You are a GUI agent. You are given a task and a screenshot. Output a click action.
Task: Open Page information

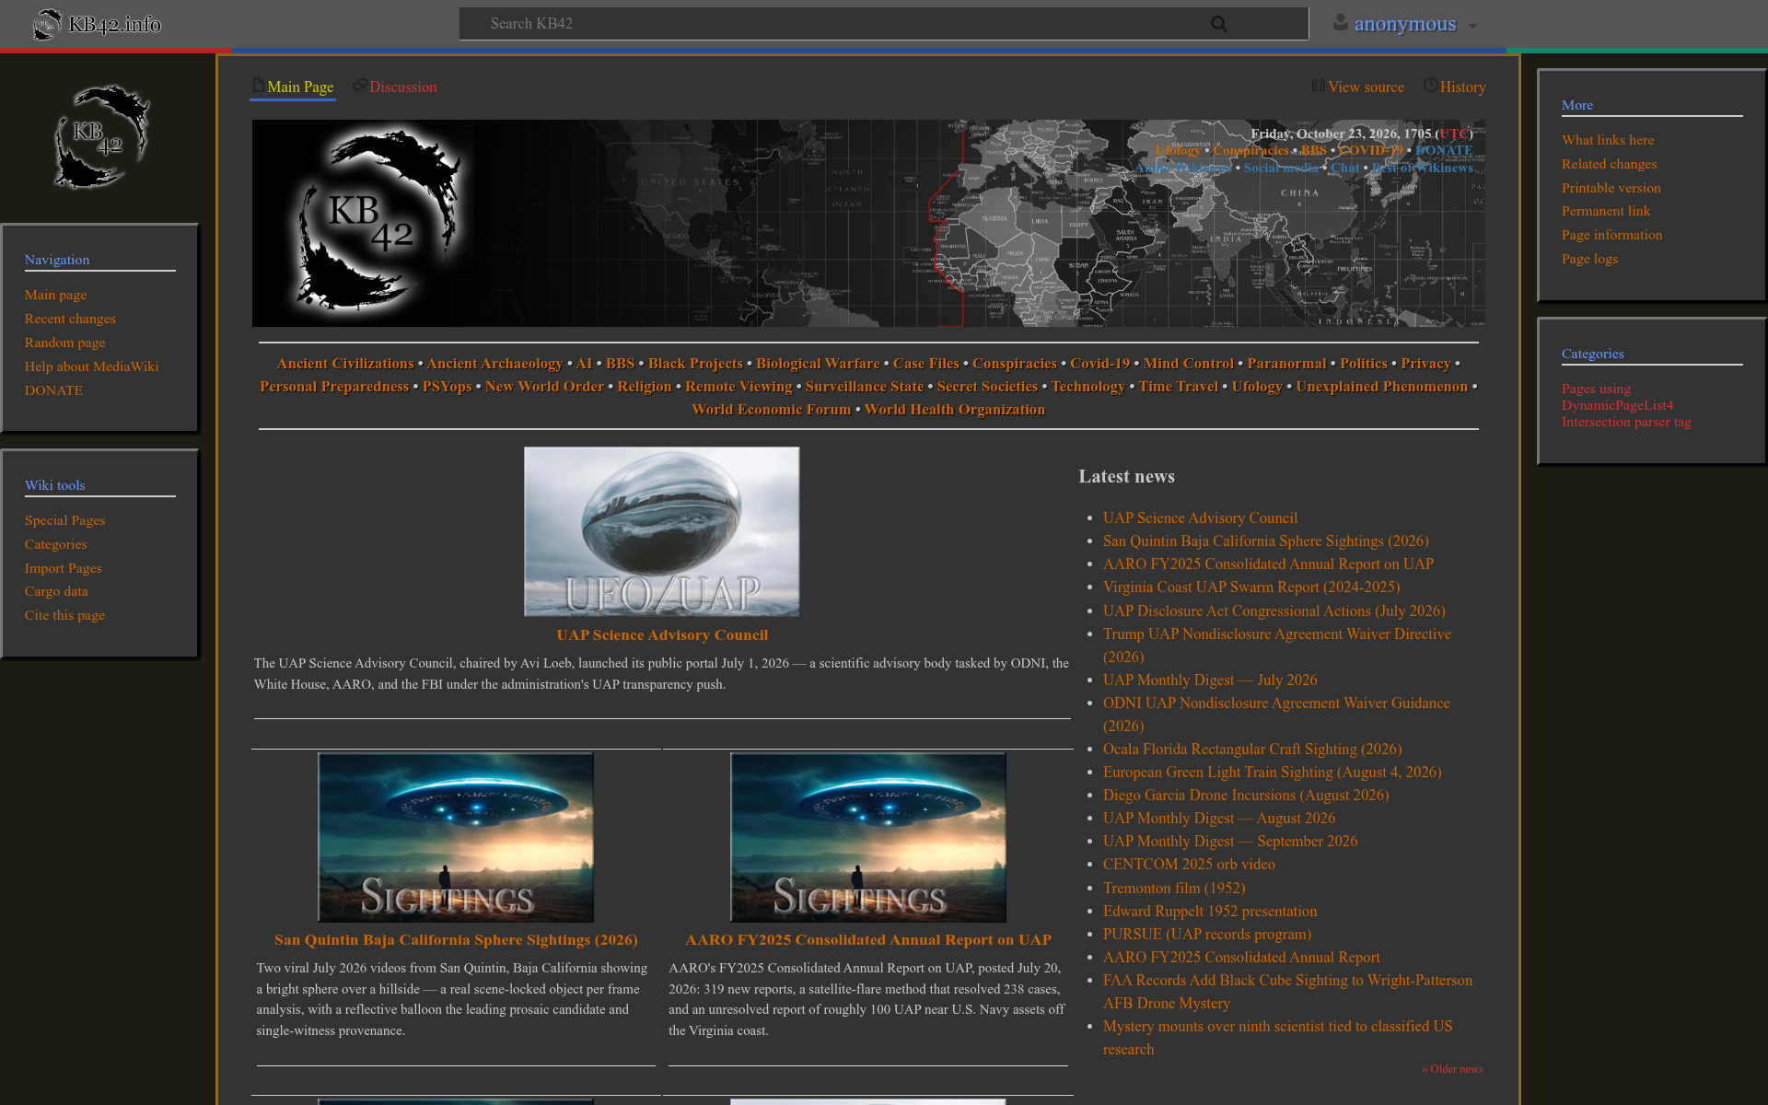tap(1612, 235)
